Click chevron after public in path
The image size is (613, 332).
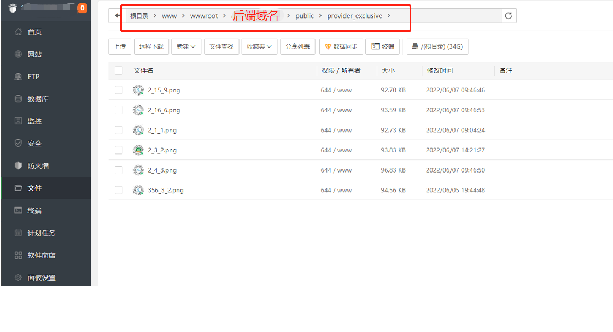pos(320,16)
